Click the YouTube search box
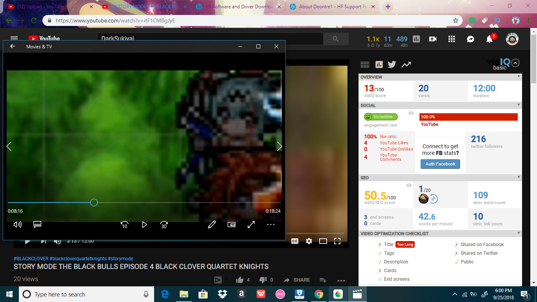This screenshot has height=302, width=537. tap(210, 39)
